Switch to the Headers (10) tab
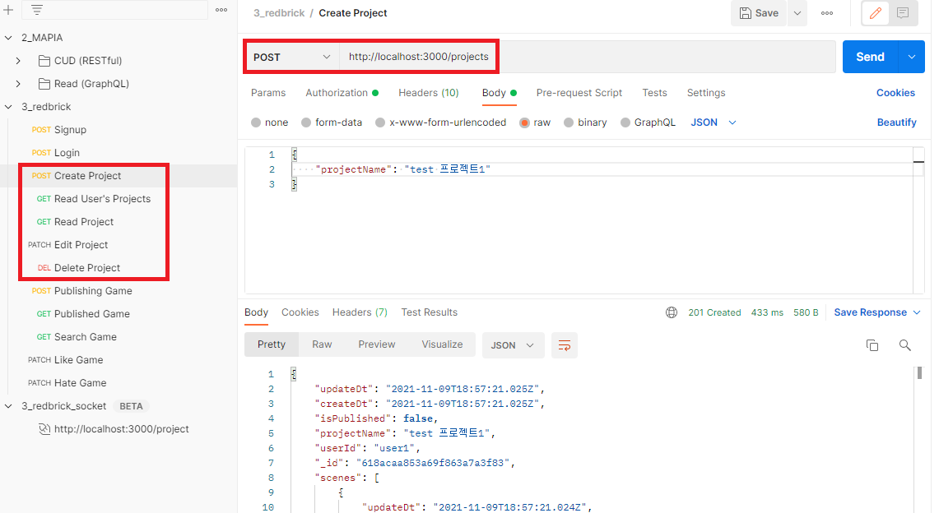The height and width of the screenshot is (513, 939). (x=428, y=92)
